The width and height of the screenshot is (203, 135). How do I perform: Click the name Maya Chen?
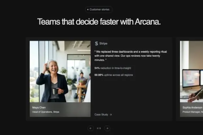point(39,107)
